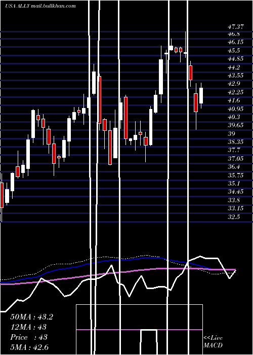253x355 pixels.
Task: Click the 44.85 price axis label
Action: click(x=236, y=59)
